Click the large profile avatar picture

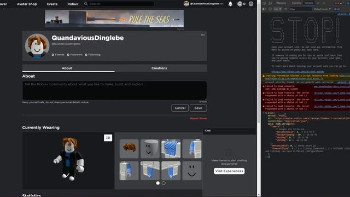(x=37, y=46)
